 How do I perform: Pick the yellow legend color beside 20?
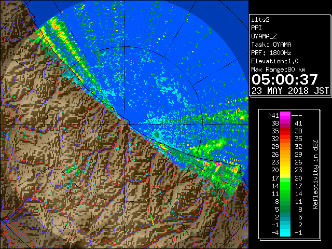285,170
